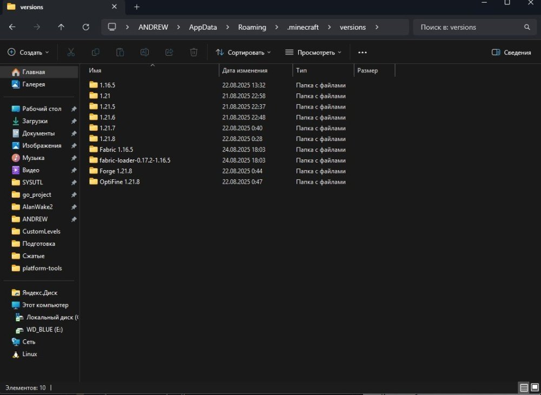Open WD_BLUE (E:) drive
The image size is (541, 395).
40,330
